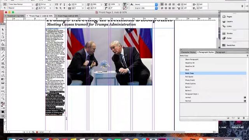Image resolution: width=249 pixels, height=140 pixels.
Task: Select the Pencil tool
Action: (x=3, y=60)
